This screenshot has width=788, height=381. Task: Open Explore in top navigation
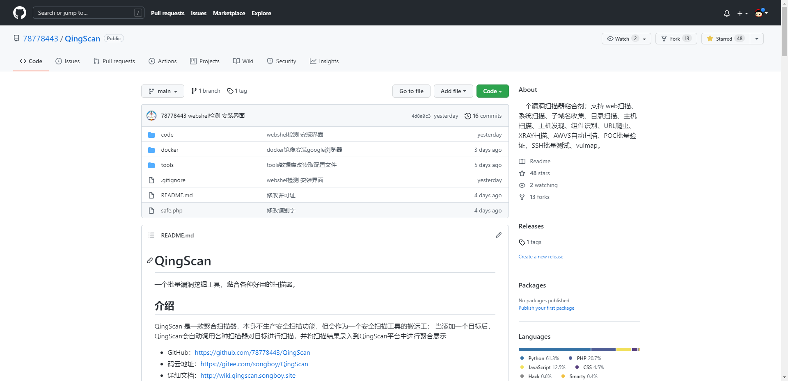pos(261,13)
